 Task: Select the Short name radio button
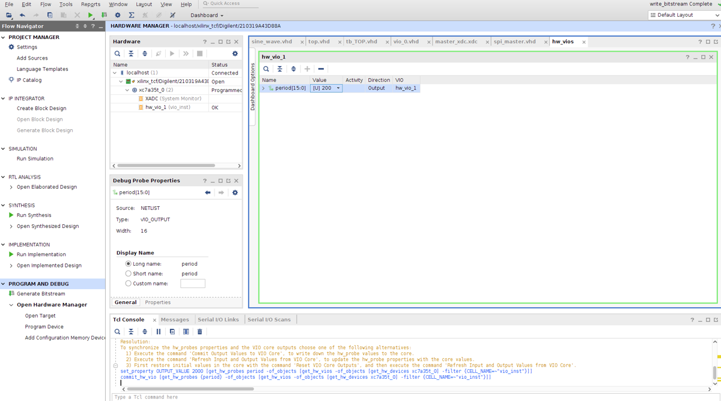point(128,274)
